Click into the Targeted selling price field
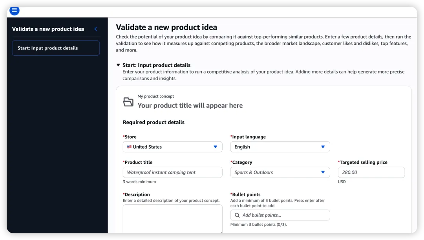This screenshot has height=240, width=424. click(371, 172)
